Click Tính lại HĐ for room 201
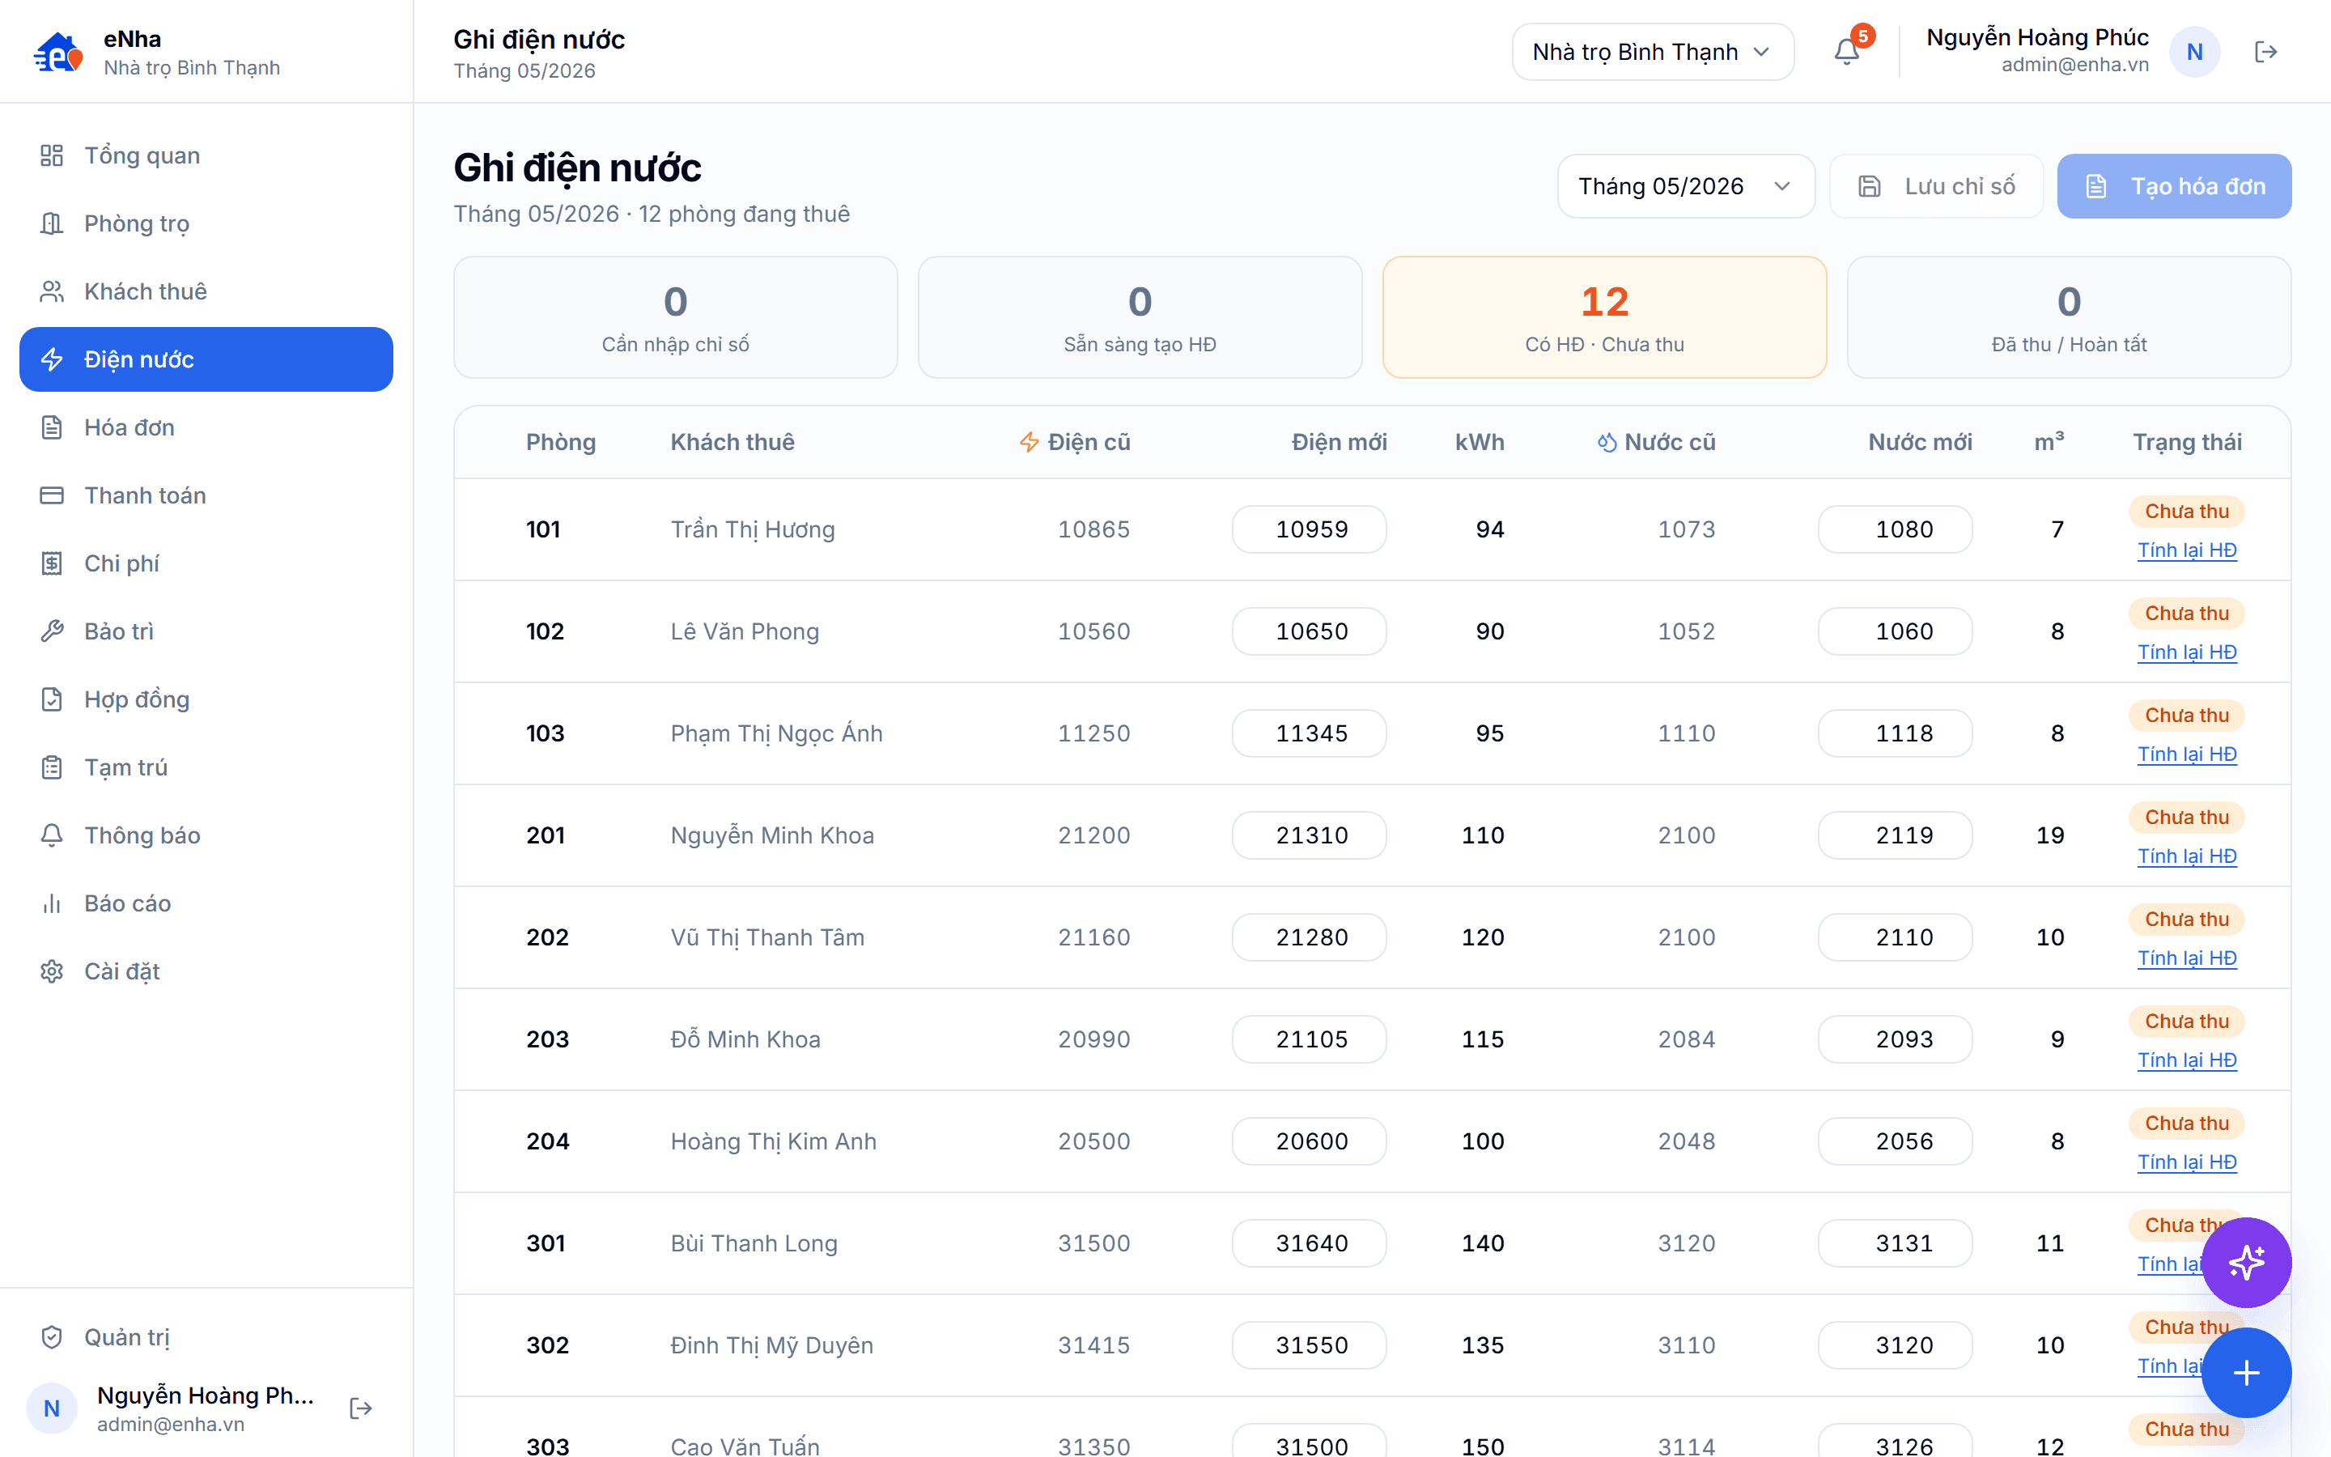Viewport: 2331px width, 1457px height. pos(2186,856)
